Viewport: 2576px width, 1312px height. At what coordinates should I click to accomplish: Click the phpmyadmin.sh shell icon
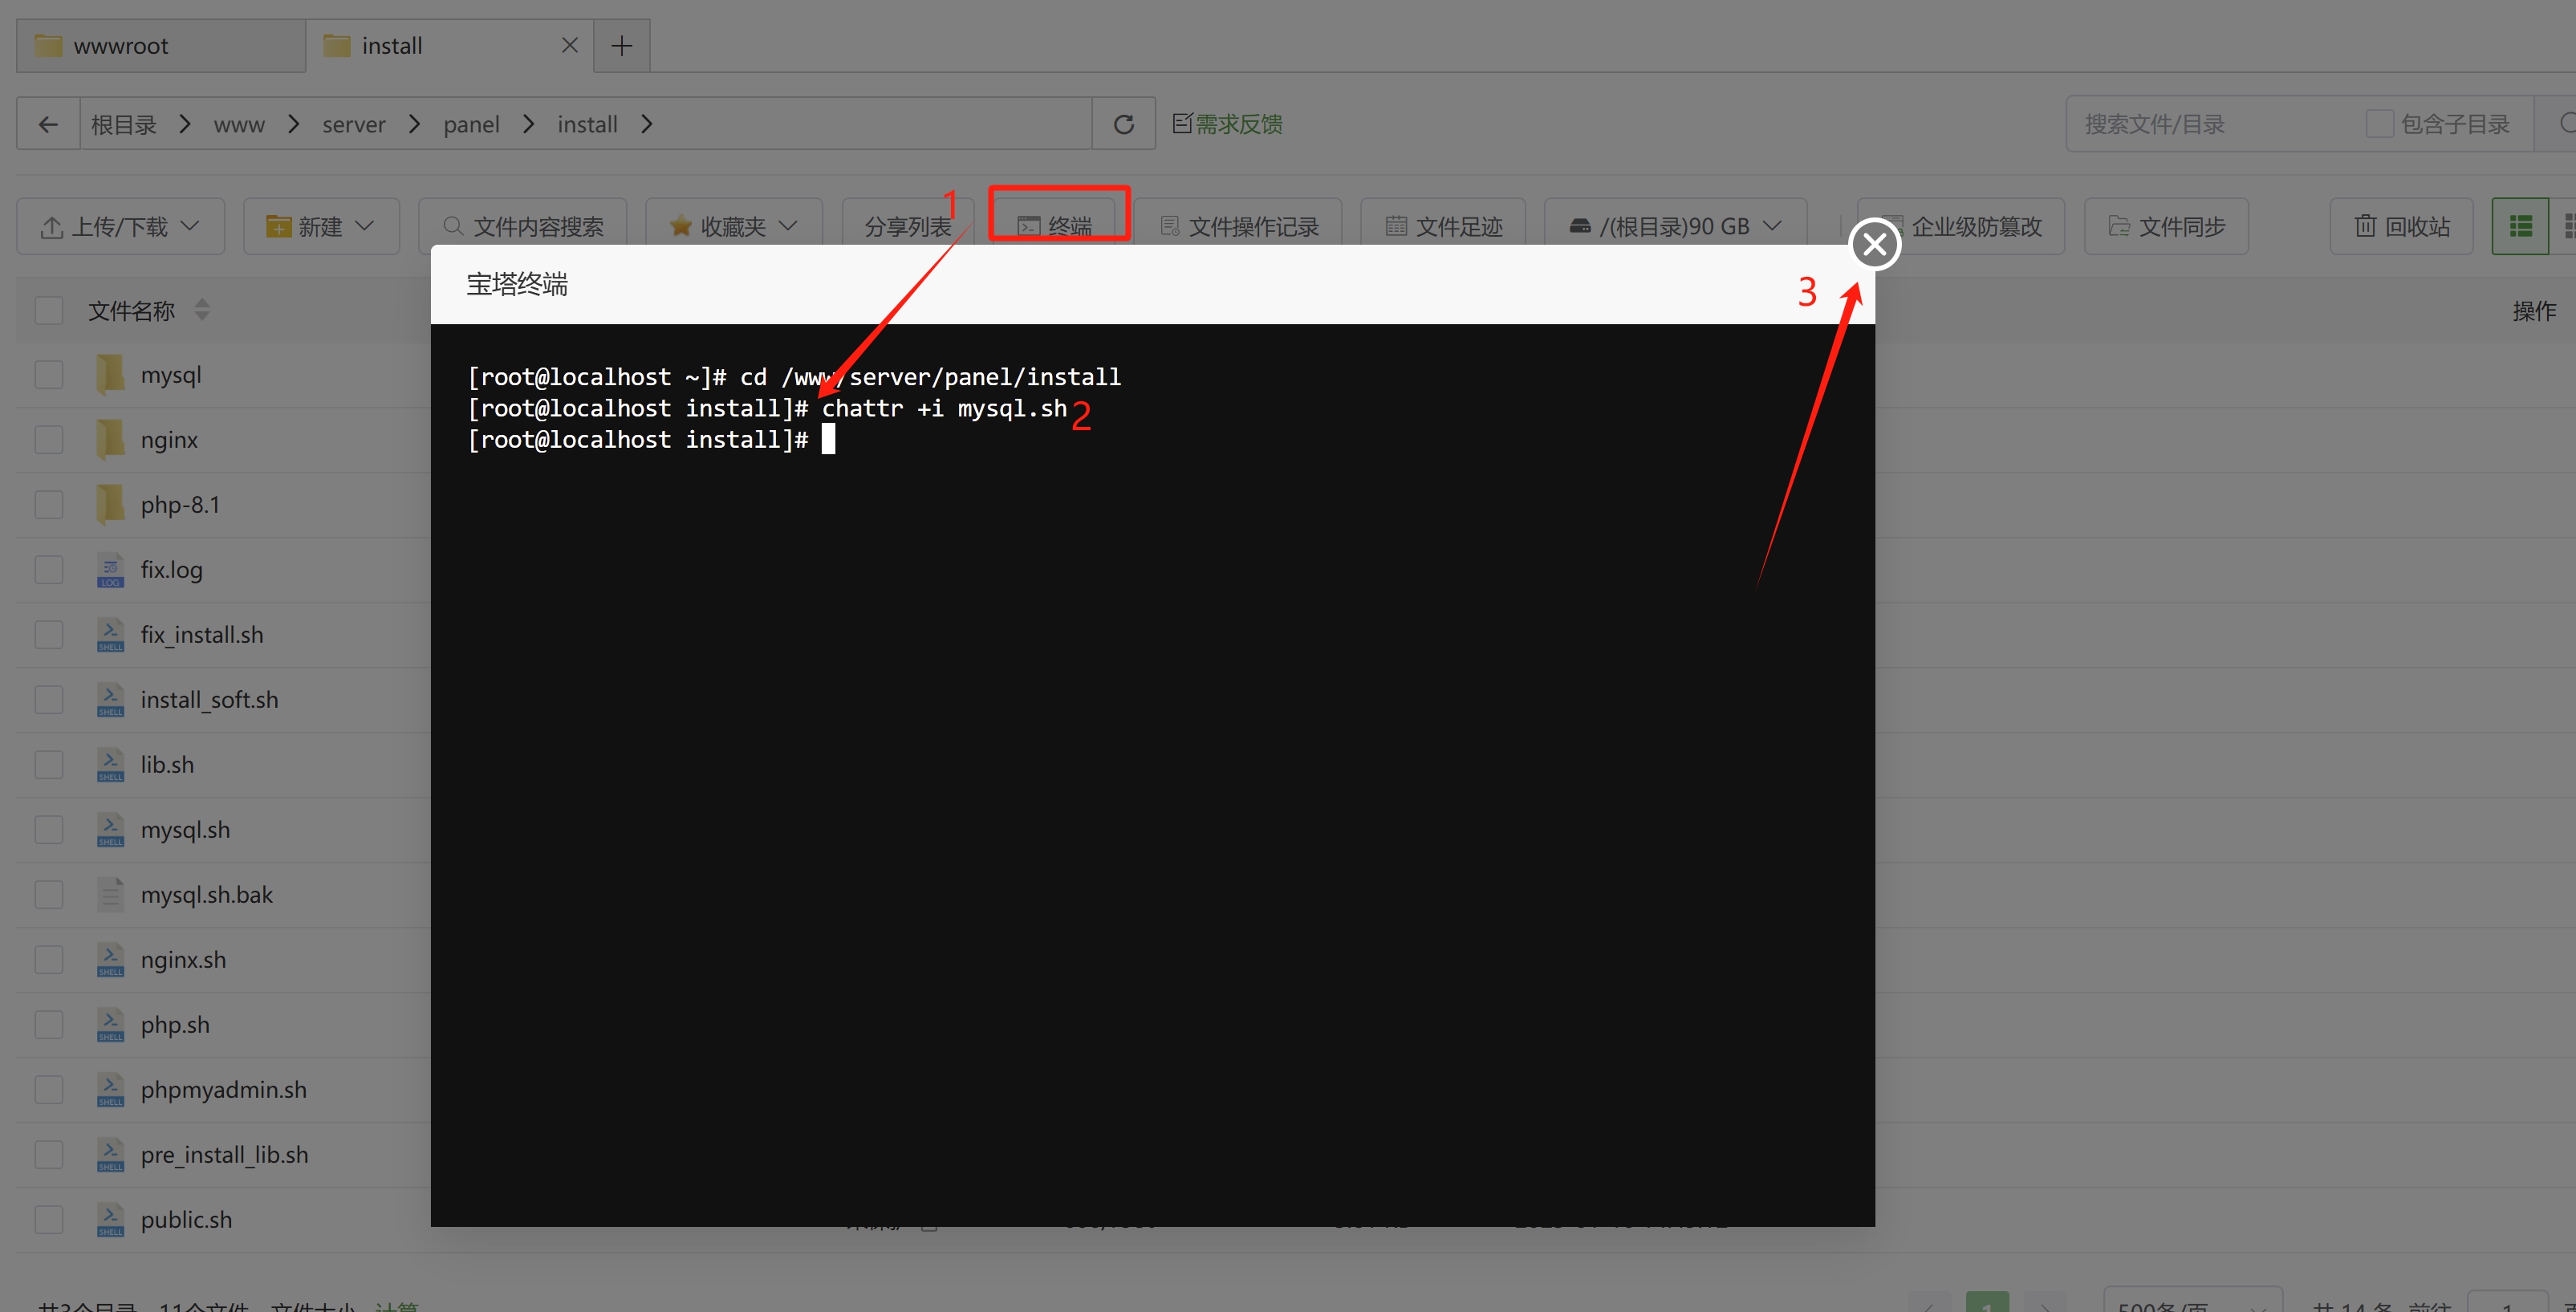pos(110,1090)
